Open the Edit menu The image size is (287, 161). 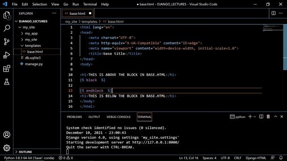point(25,4)
